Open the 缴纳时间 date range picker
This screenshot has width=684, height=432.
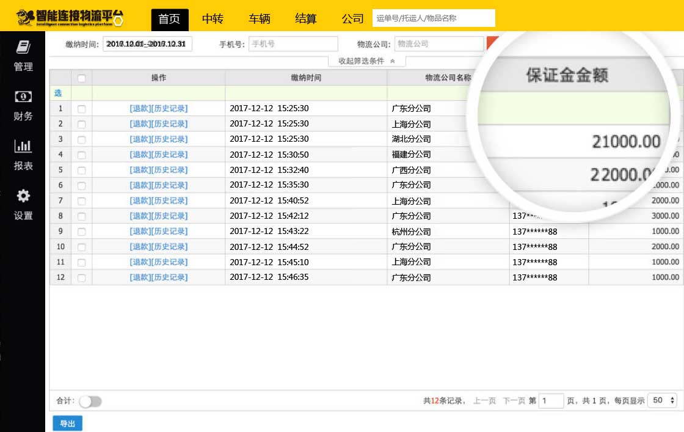tap(148, 44)
